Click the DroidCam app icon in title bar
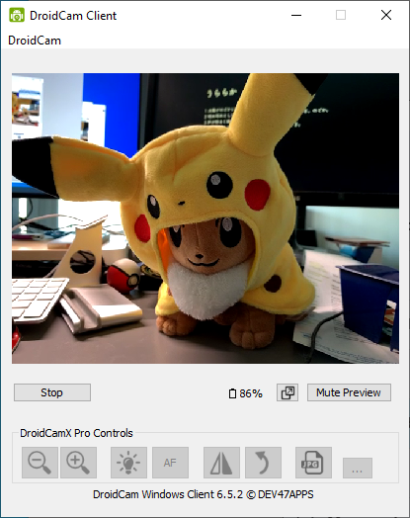410x518 pixels. click(x=17, y=15)
